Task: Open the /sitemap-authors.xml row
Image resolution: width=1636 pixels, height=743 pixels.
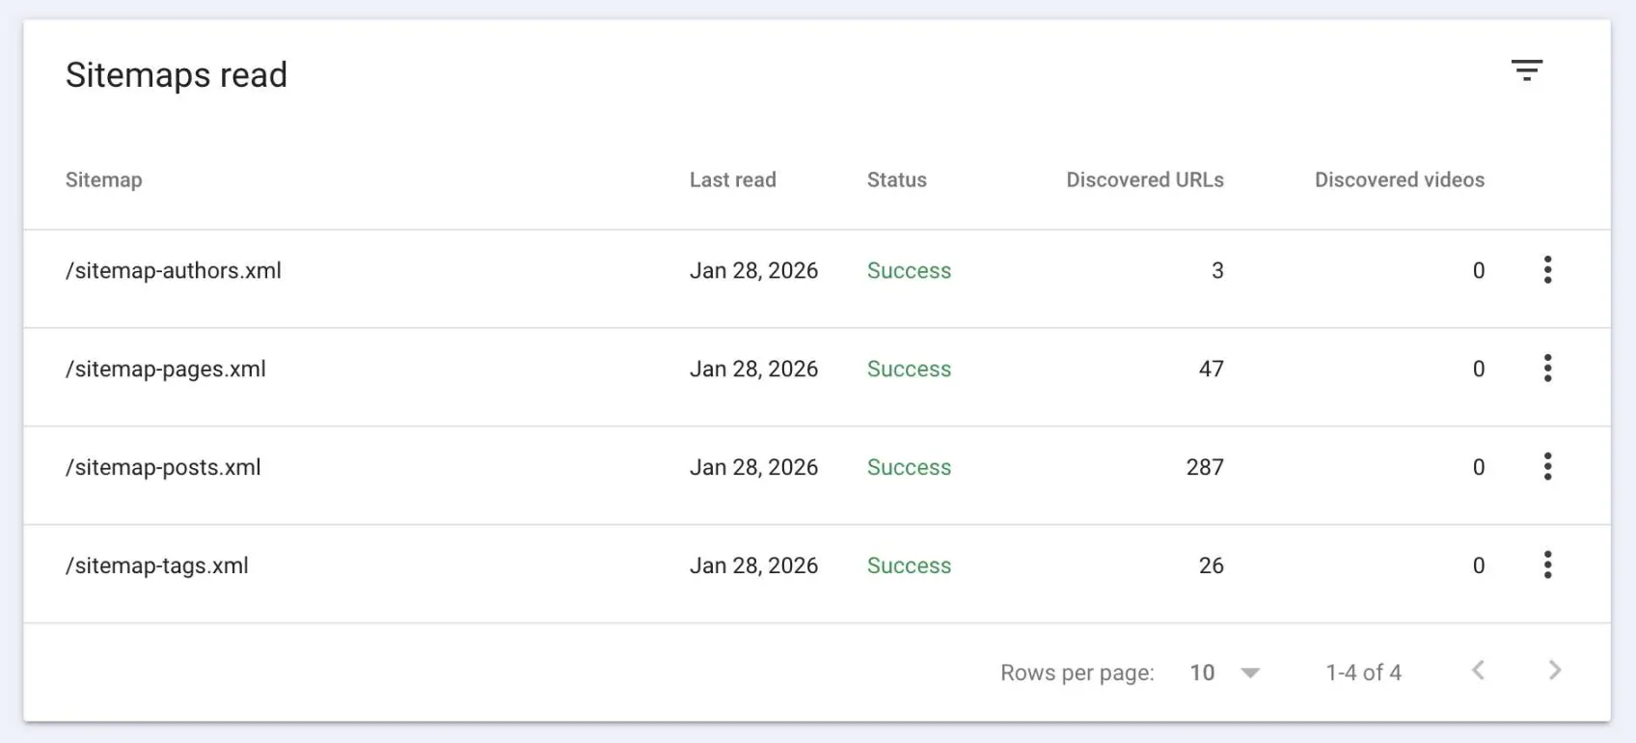Action: pyautogui.click(x=174, y=271)
